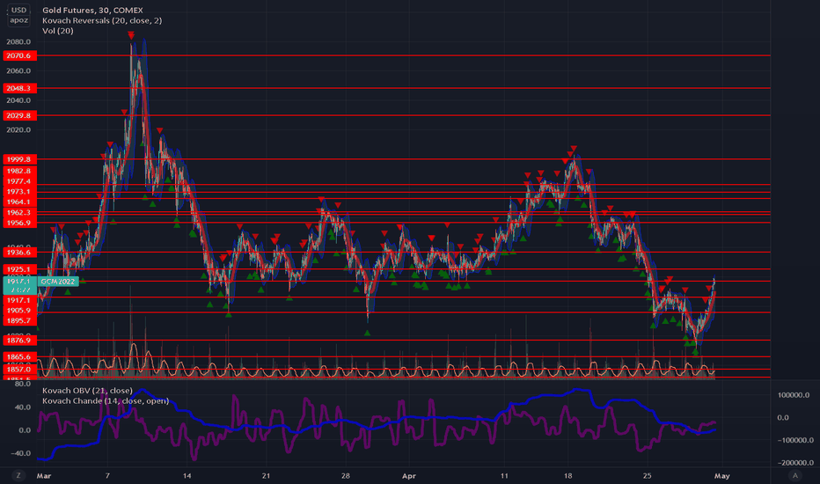This screenshot has width=820, height=484.
Task: Pick the 1973.1 price level label
Action: coord(18,192)
